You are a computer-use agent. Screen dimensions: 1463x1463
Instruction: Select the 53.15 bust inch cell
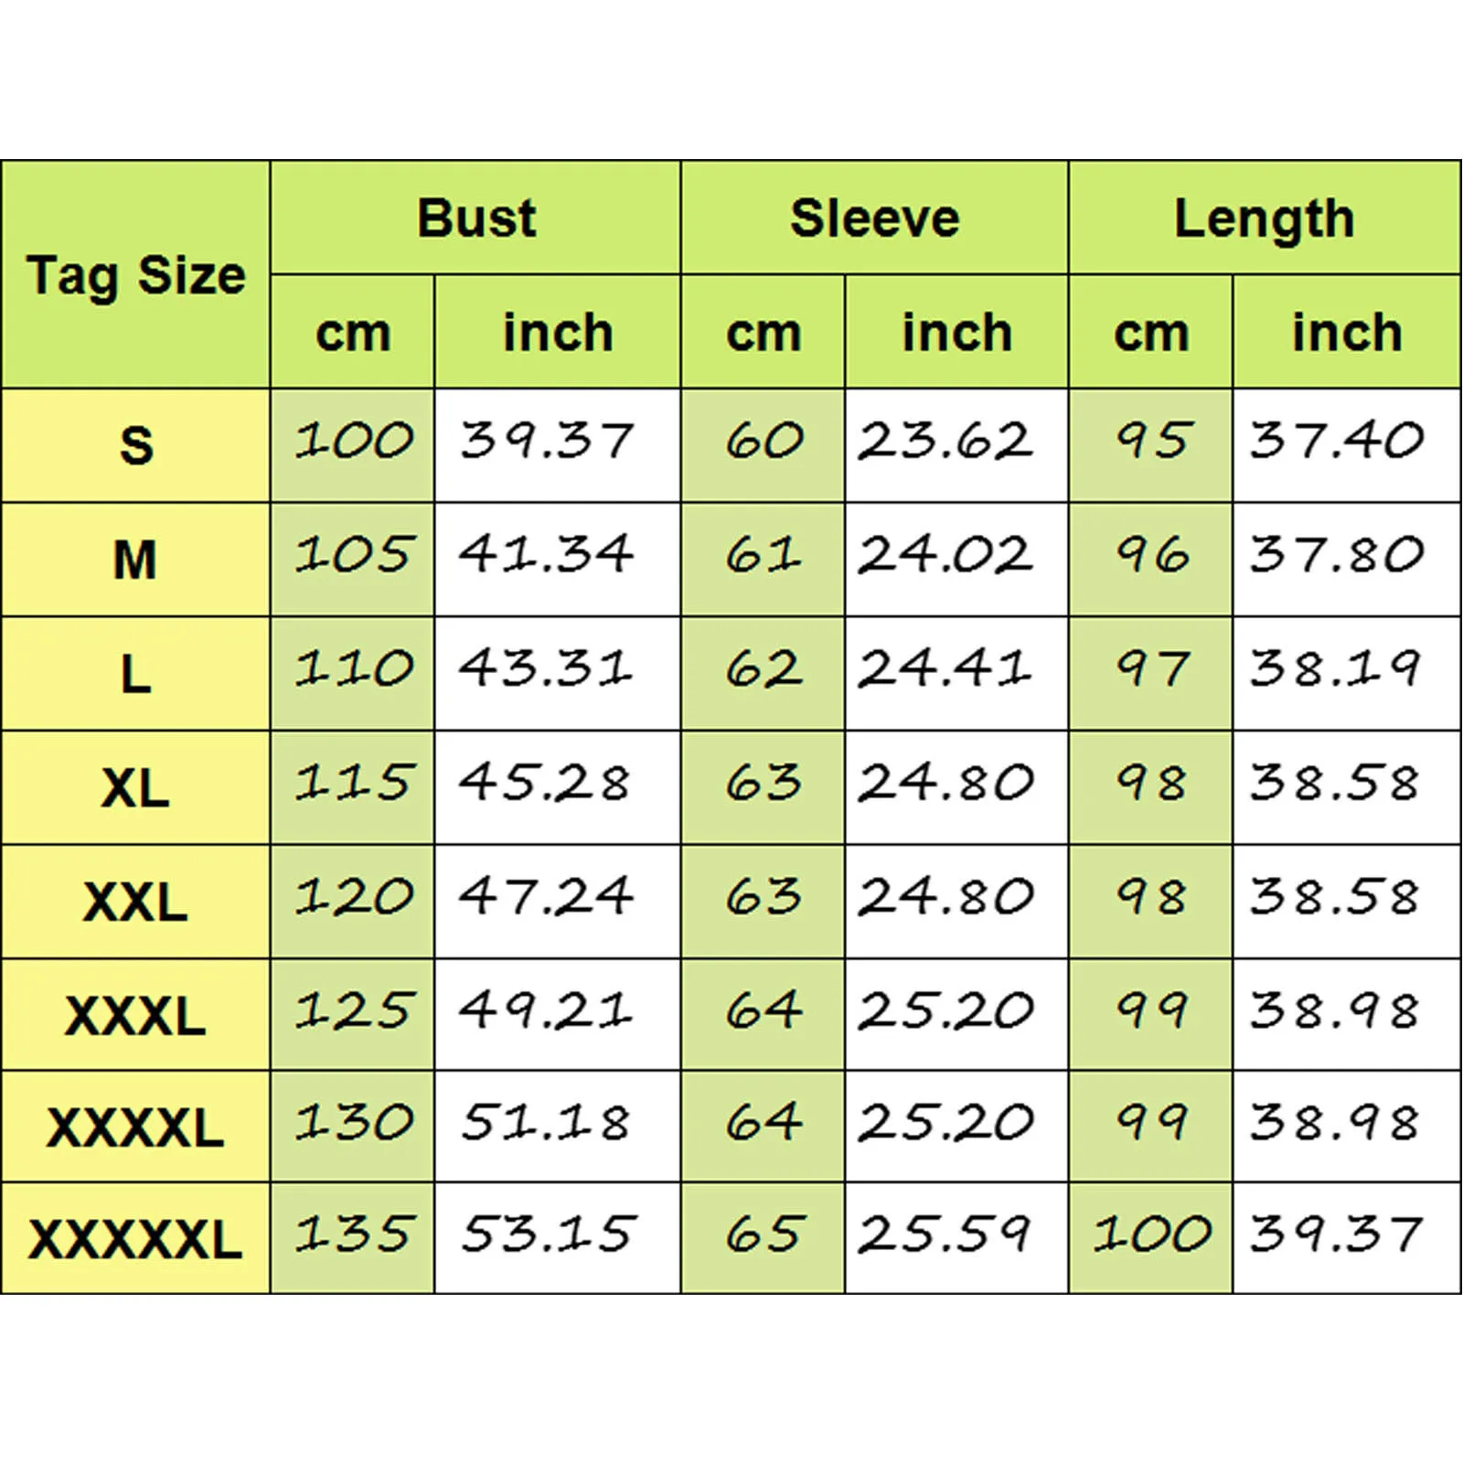coord(547,1234)
